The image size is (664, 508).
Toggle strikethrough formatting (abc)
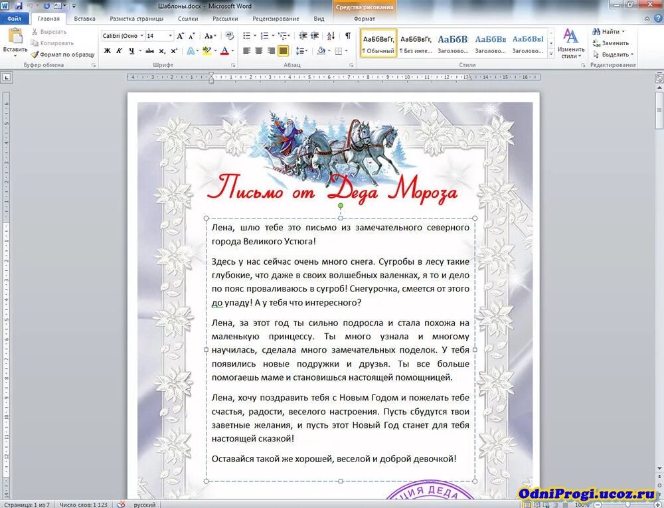149,50
